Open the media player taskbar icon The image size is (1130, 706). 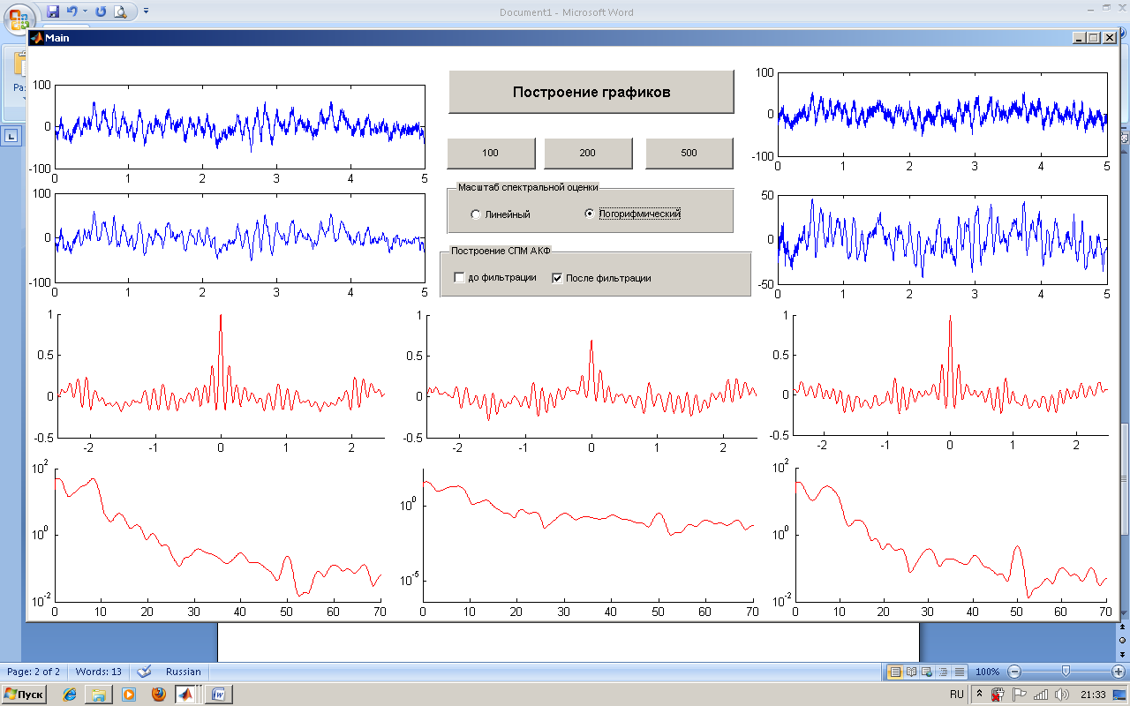click(128, 695)
